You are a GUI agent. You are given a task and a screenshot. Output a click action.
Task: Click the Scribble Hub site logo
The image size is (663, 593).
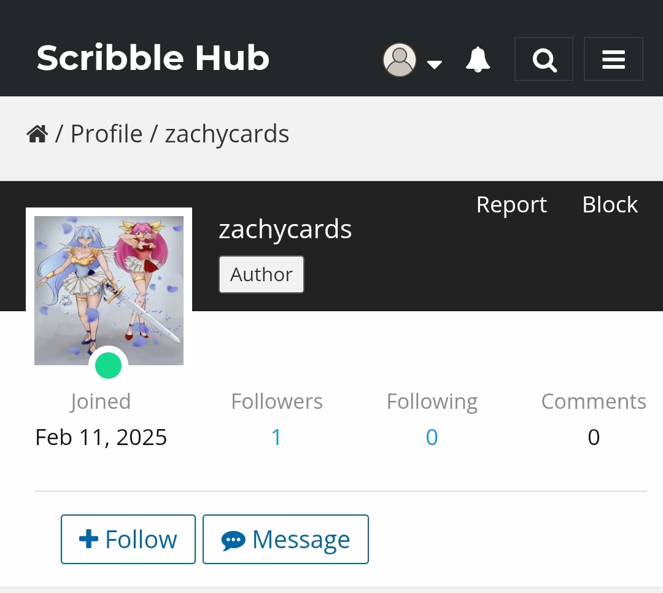[x=153, y=58]
